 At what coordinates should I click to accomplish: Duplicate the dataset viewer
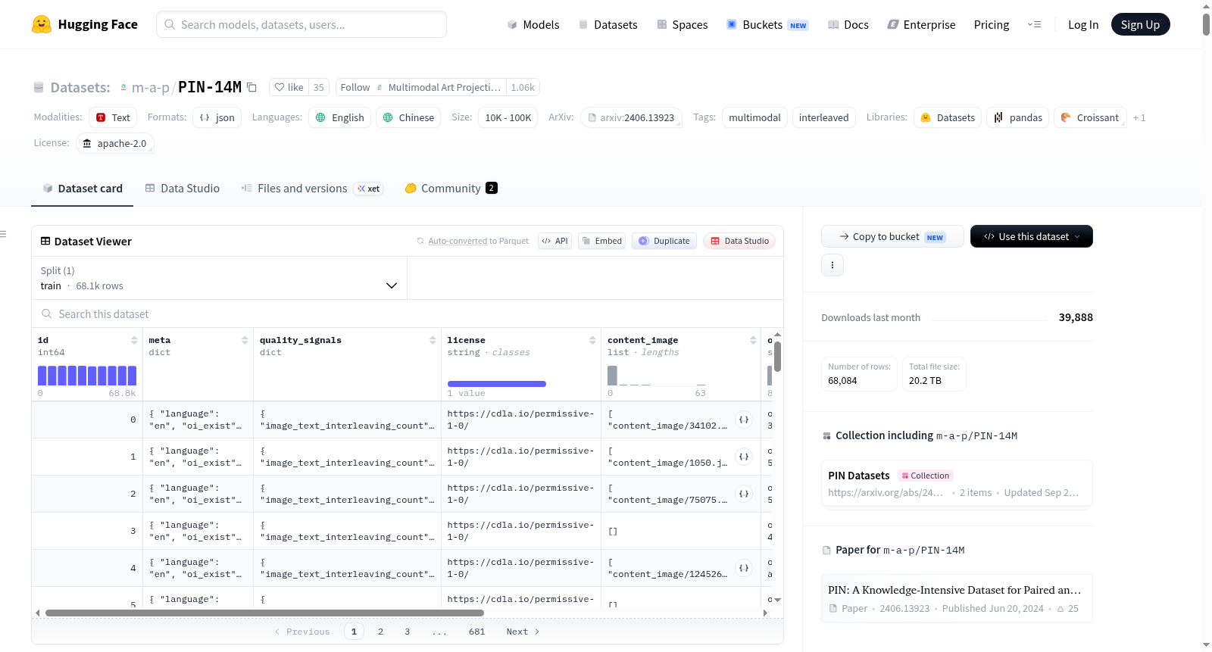(x=664, y=241)
